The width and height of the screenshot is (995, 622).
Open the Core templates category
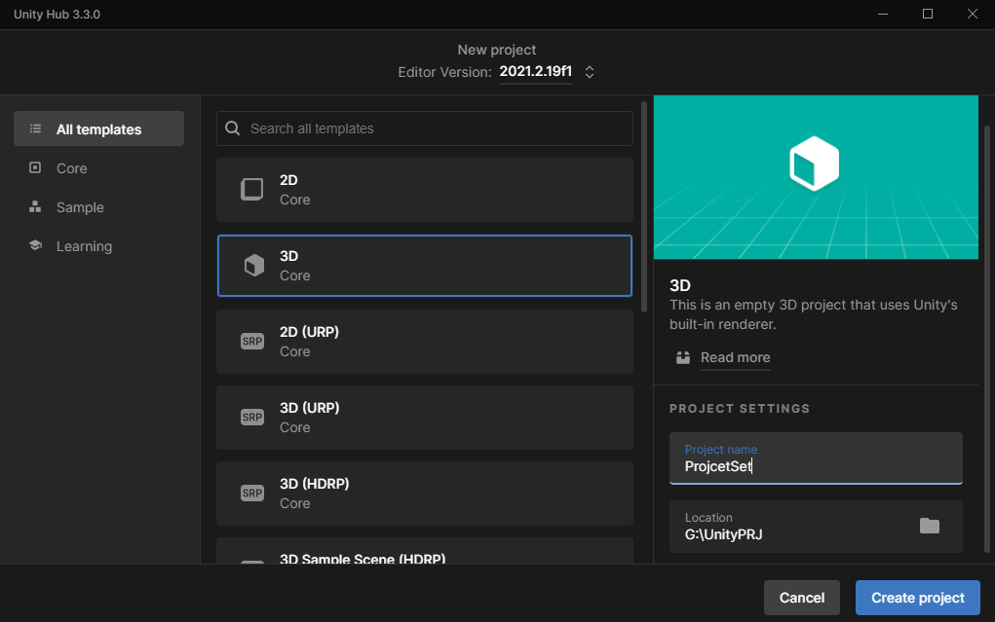point(71,168)
